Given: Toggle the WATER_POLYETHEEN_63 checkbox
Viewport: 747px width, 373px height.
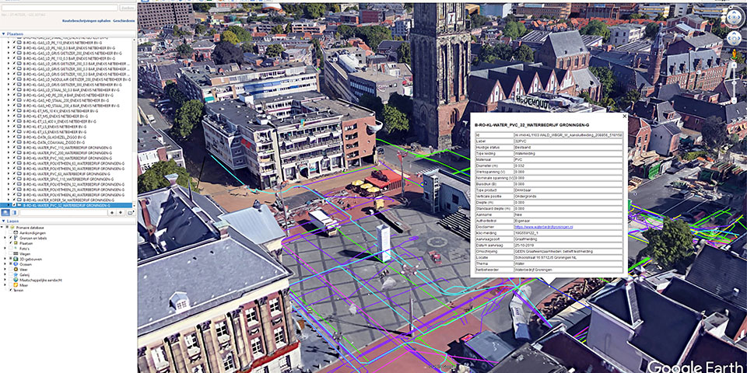Looking at the screenshot, I should pyautogui.click(x=14, y=163).
